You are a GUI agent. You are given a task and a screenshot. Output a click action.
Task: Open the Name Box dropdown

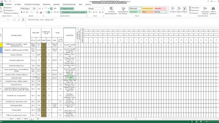(x=8, y=20)
